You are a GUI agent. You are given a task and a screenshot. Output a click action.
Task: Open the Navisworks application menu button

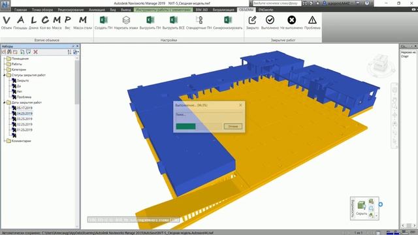tap(5, 5)
